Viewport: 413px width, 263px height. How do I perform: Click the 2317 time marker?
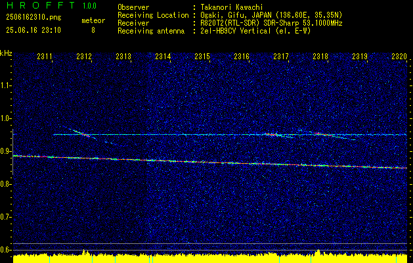coord(281,56)
